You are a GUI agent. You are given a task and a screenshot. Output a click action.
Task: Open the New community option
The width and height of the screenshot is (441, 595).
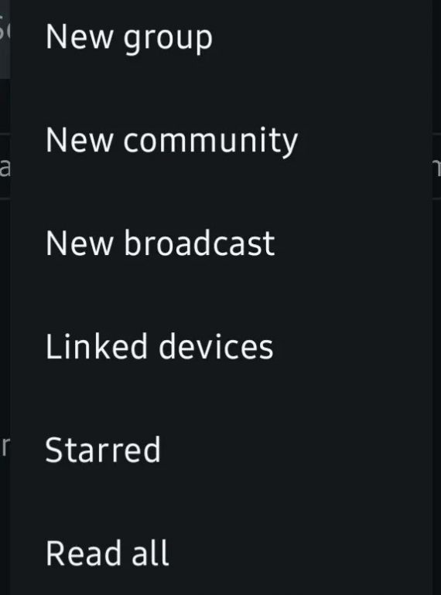(221, 141)
